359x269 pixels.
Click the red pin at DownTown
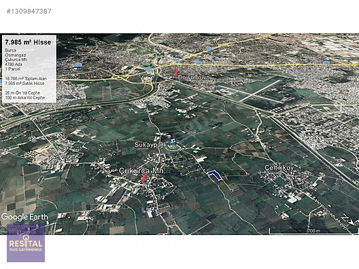click(x=176, y=73)
